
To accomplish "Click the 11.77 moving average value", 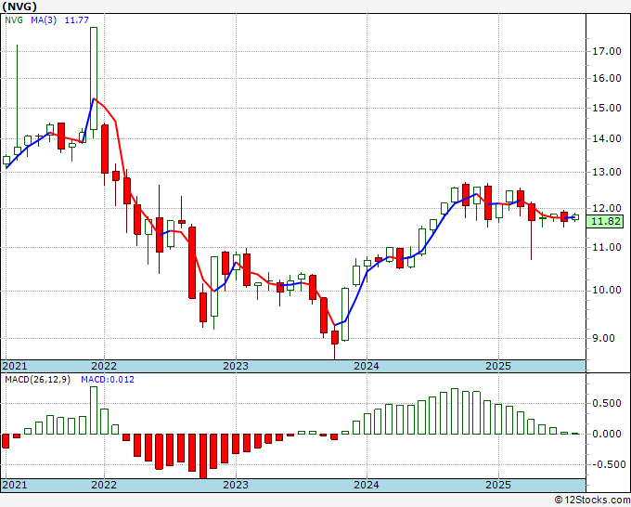I will click(x=76, y=19).
